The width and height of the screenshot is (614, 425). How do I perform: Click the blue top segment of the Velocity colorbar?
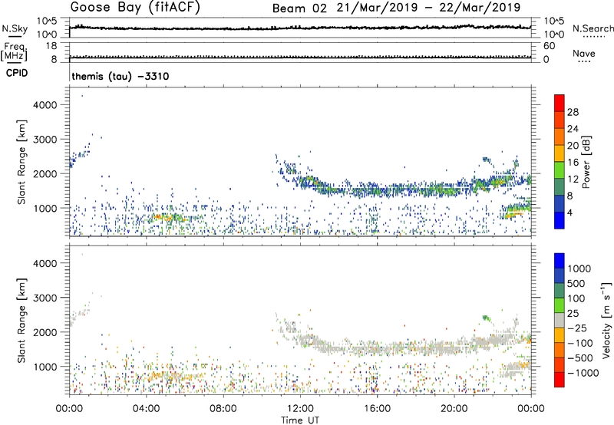coord(560,261)
